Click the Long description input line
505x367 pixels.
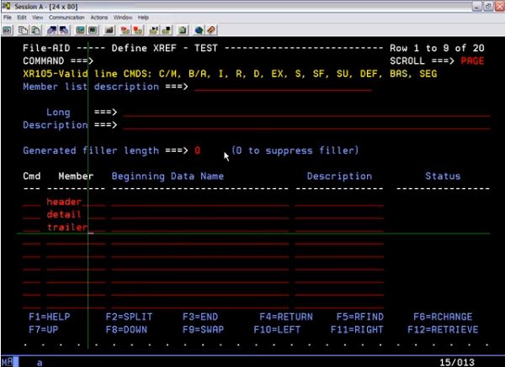pos(306,113)
